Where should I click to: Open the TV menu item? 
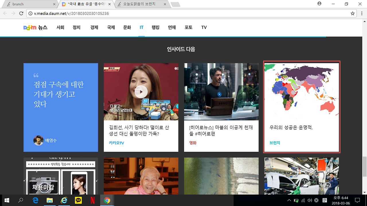(x=204, y=27)
